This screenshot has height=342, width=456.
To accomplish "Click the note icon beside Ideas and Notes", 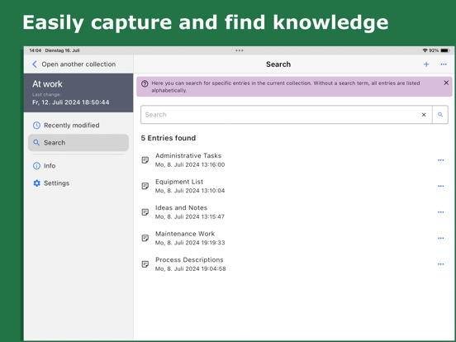I will pos(145,212).
